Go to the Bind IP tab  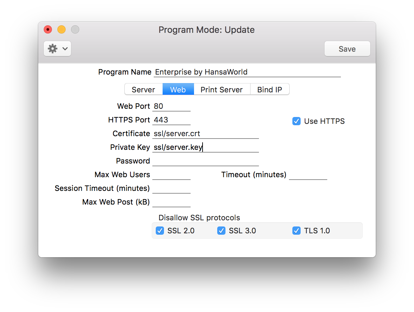click(x=270, y=90)
